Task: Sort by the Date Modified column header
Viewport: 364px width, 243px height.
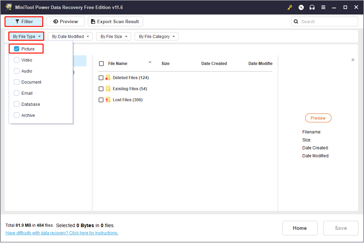Action: [261, 64]
